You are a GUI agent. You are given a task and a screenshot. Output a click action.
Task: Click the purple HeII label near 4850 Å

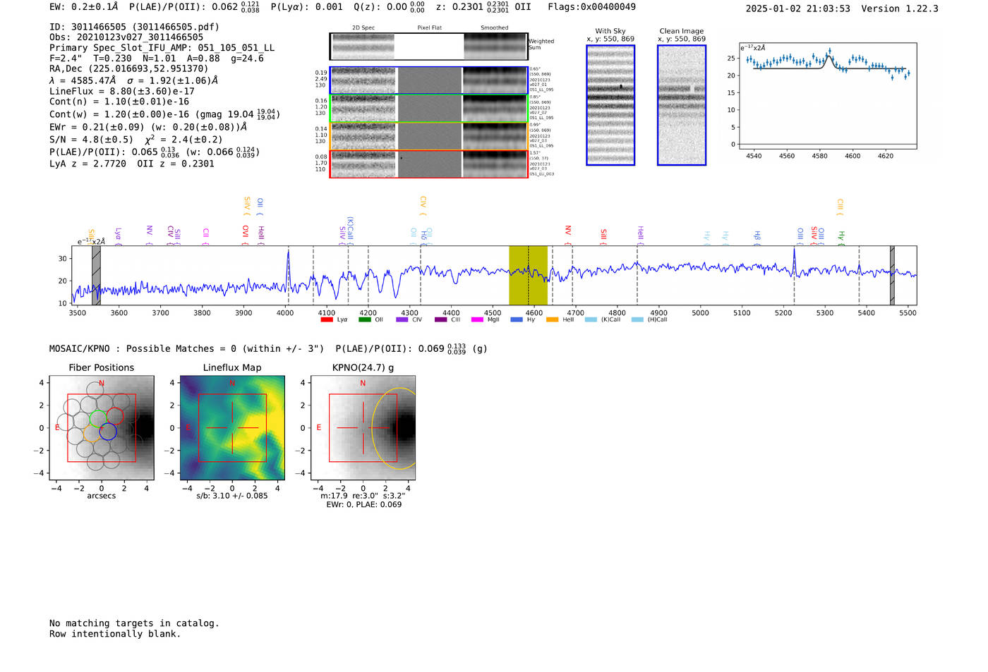point(641,233)
